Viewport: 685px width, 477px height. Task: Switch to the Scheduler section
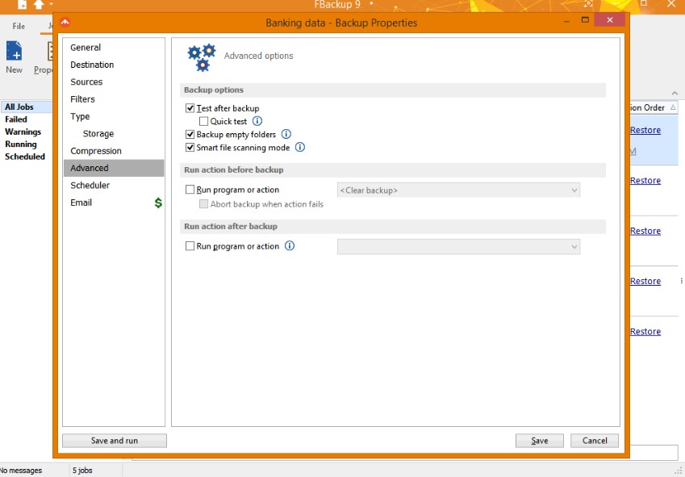coord(90,185)
